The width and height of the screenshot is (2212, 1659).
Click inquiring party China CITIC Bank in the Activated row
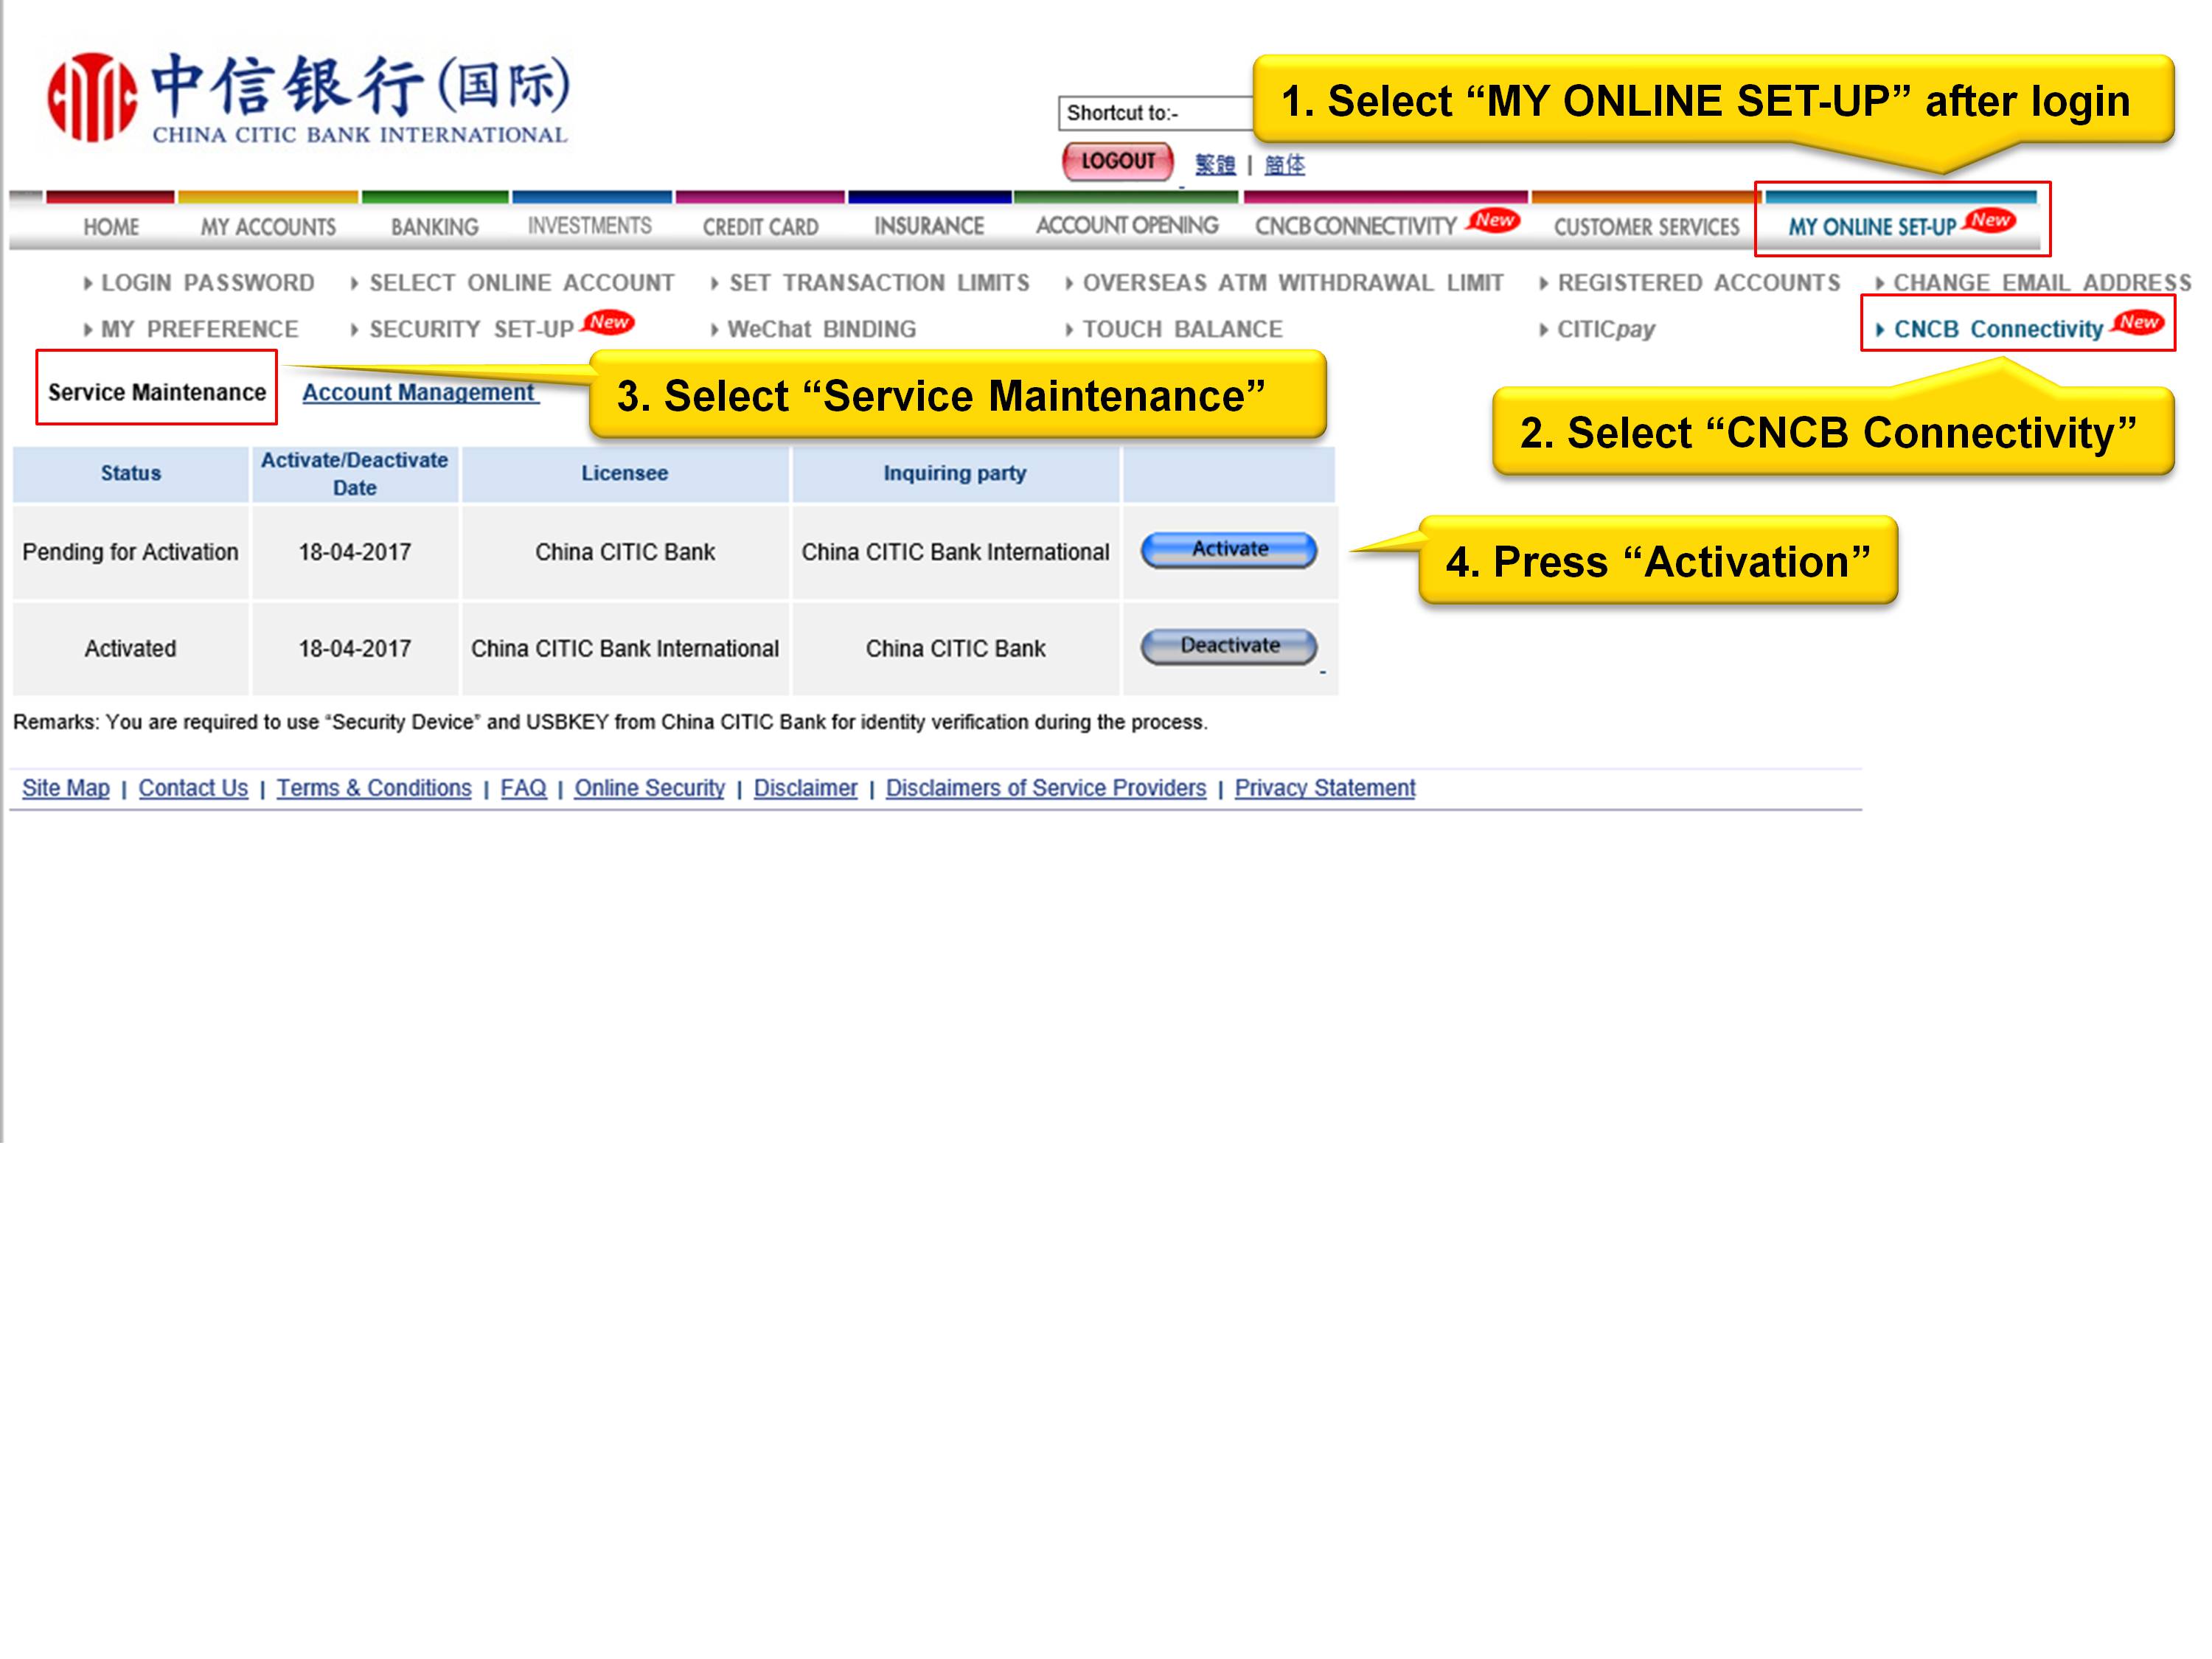(955, 649)
